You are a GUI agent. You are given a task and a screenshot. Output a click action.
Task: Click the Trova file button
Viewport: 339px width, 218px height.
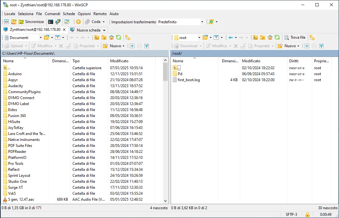[295, 38]
